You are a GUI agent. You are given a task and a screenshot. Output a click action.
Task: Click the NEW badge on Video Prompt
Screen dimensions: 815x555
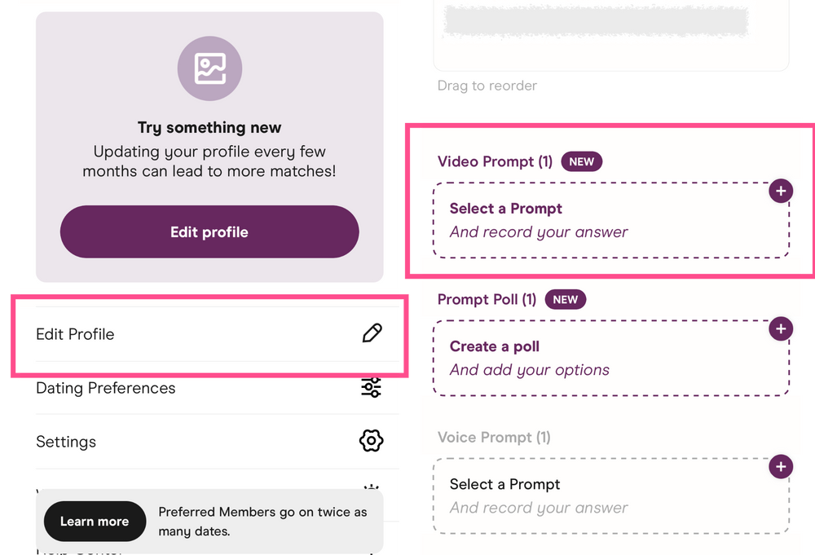(581, 161)
